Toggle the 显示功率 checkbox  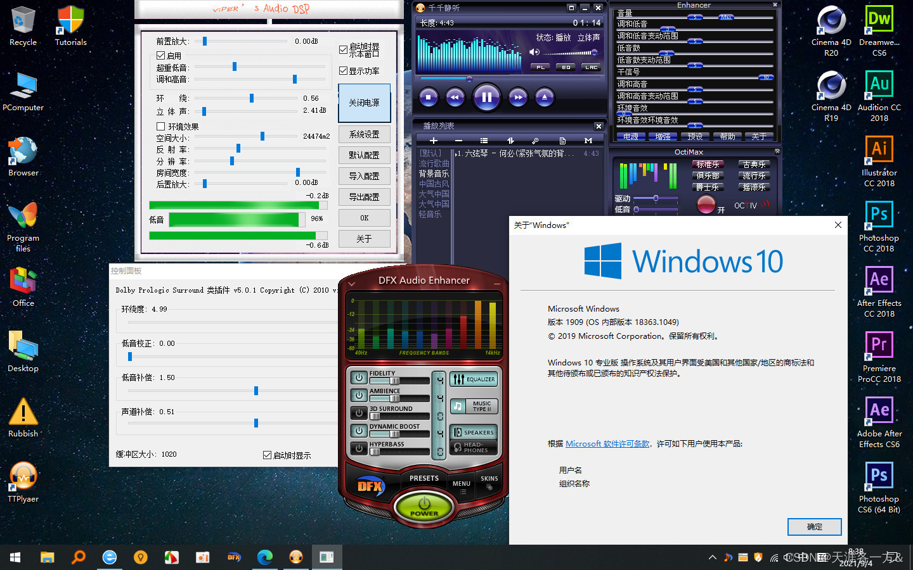[x=343, y=71]
